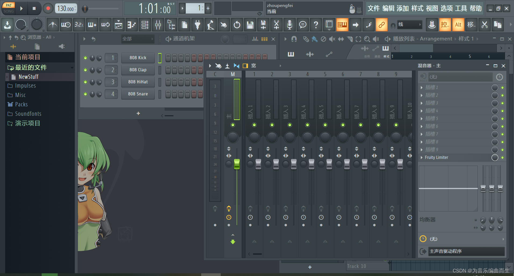The width and height of the screenshot is (514, 276).
Task: Open the 全部 channel filter dropdown
Action: [138, 39]
